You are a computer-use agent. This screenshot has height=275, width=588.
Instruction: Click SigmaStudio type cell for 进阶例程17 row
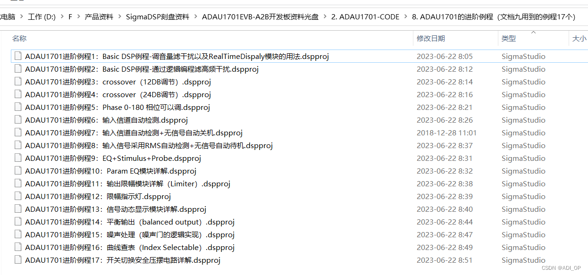point(523,260)
